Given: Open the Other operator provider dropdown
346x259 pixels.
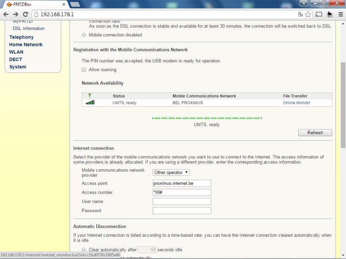Looking at the screenshot, I should 171,173.
